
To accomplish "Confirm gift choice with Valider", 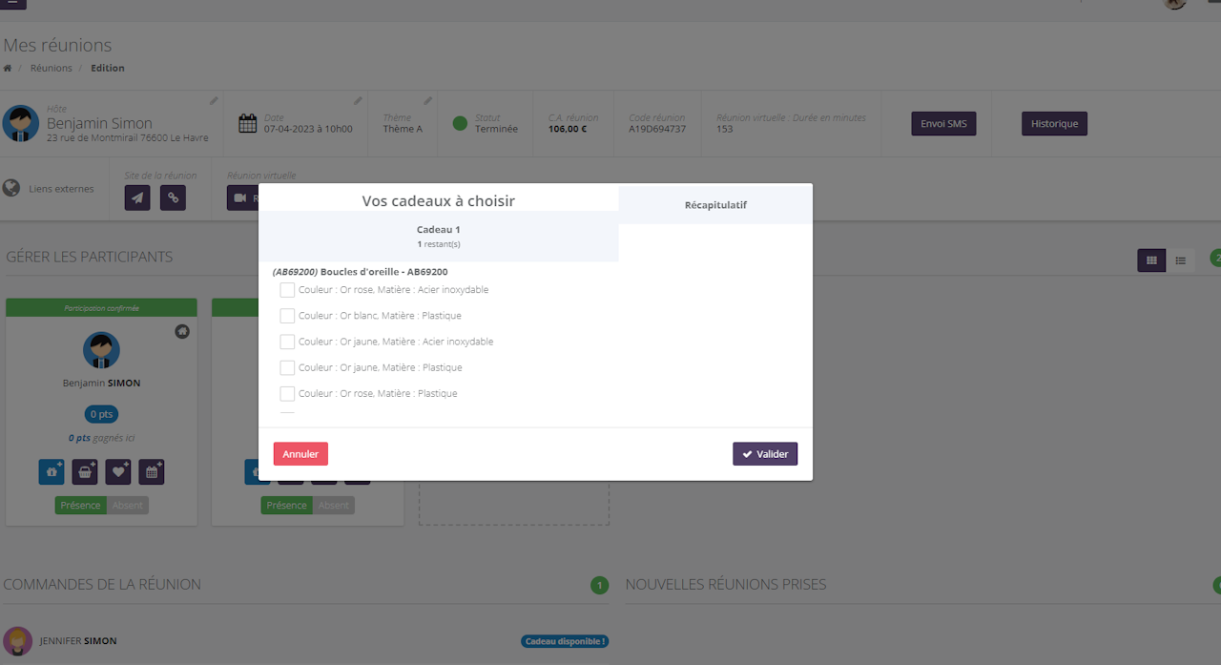I will pos(765,454).
